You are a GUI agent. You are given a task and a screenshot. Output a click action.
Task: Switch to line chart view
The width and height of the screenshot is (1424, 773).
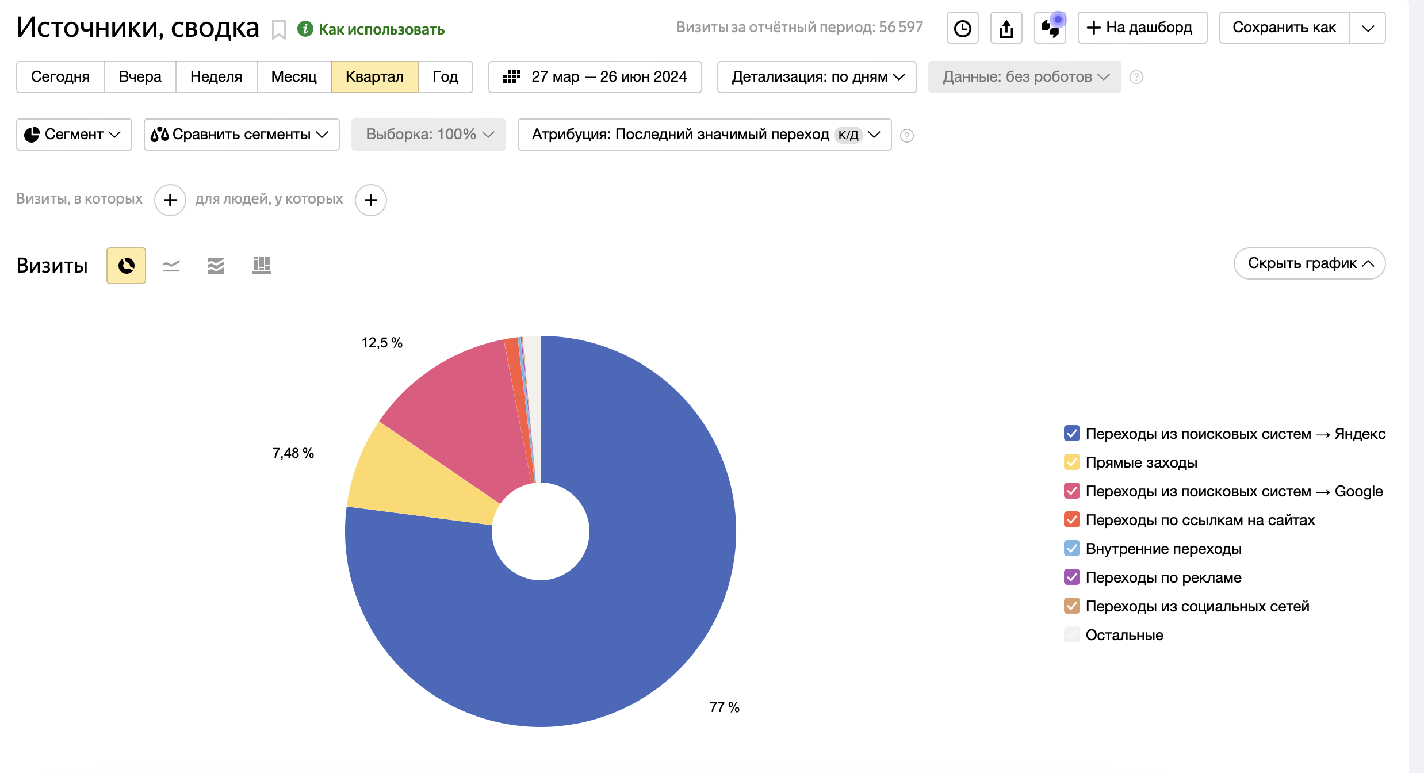(x=171, y=266)
